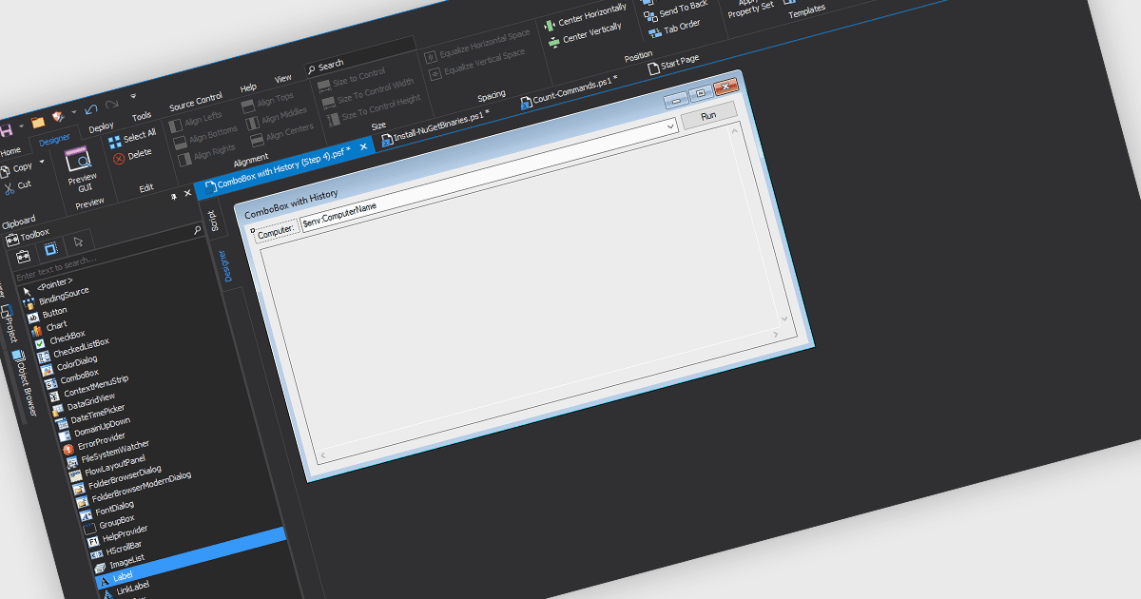Click the pin icon on Toolbox panel

pos(173,196)
